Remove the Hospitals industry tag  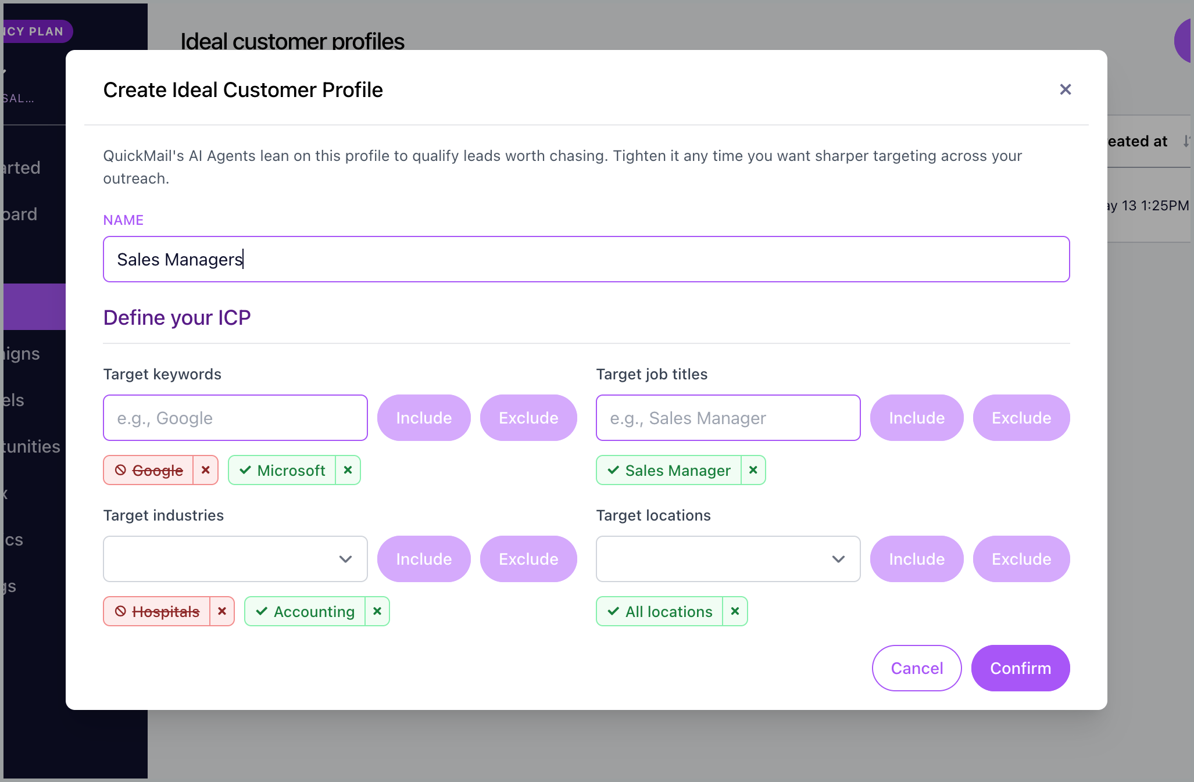(222, 611)
